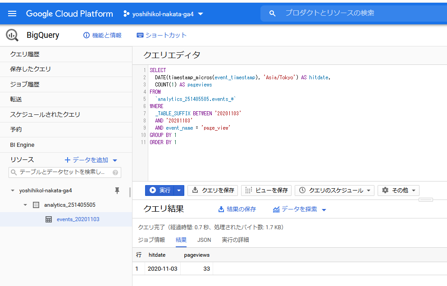This screenshot has height=286, width=447.
Task: Select the yoshihikol-nakata-ga4 project row
Action: click(46, 191)
